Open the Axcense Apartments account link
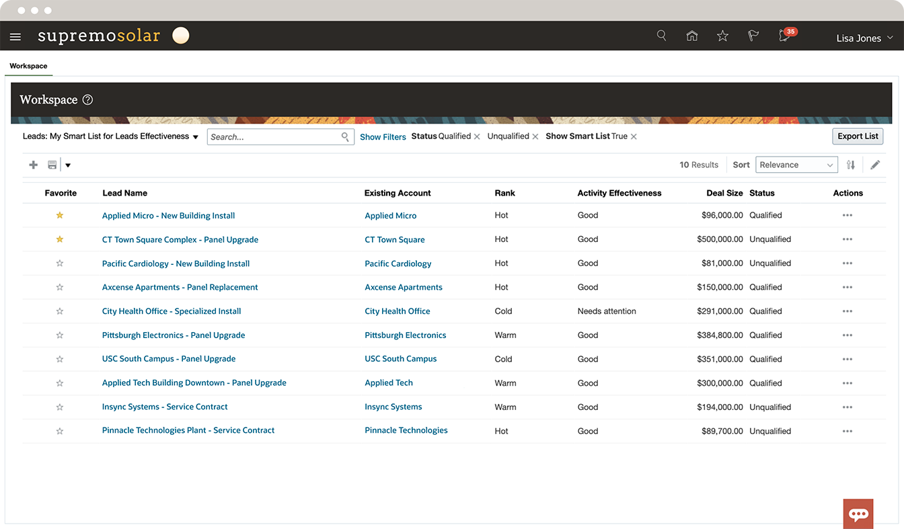Image resolution: width=904 pixels, height=529 pixels. coord(404,287)
